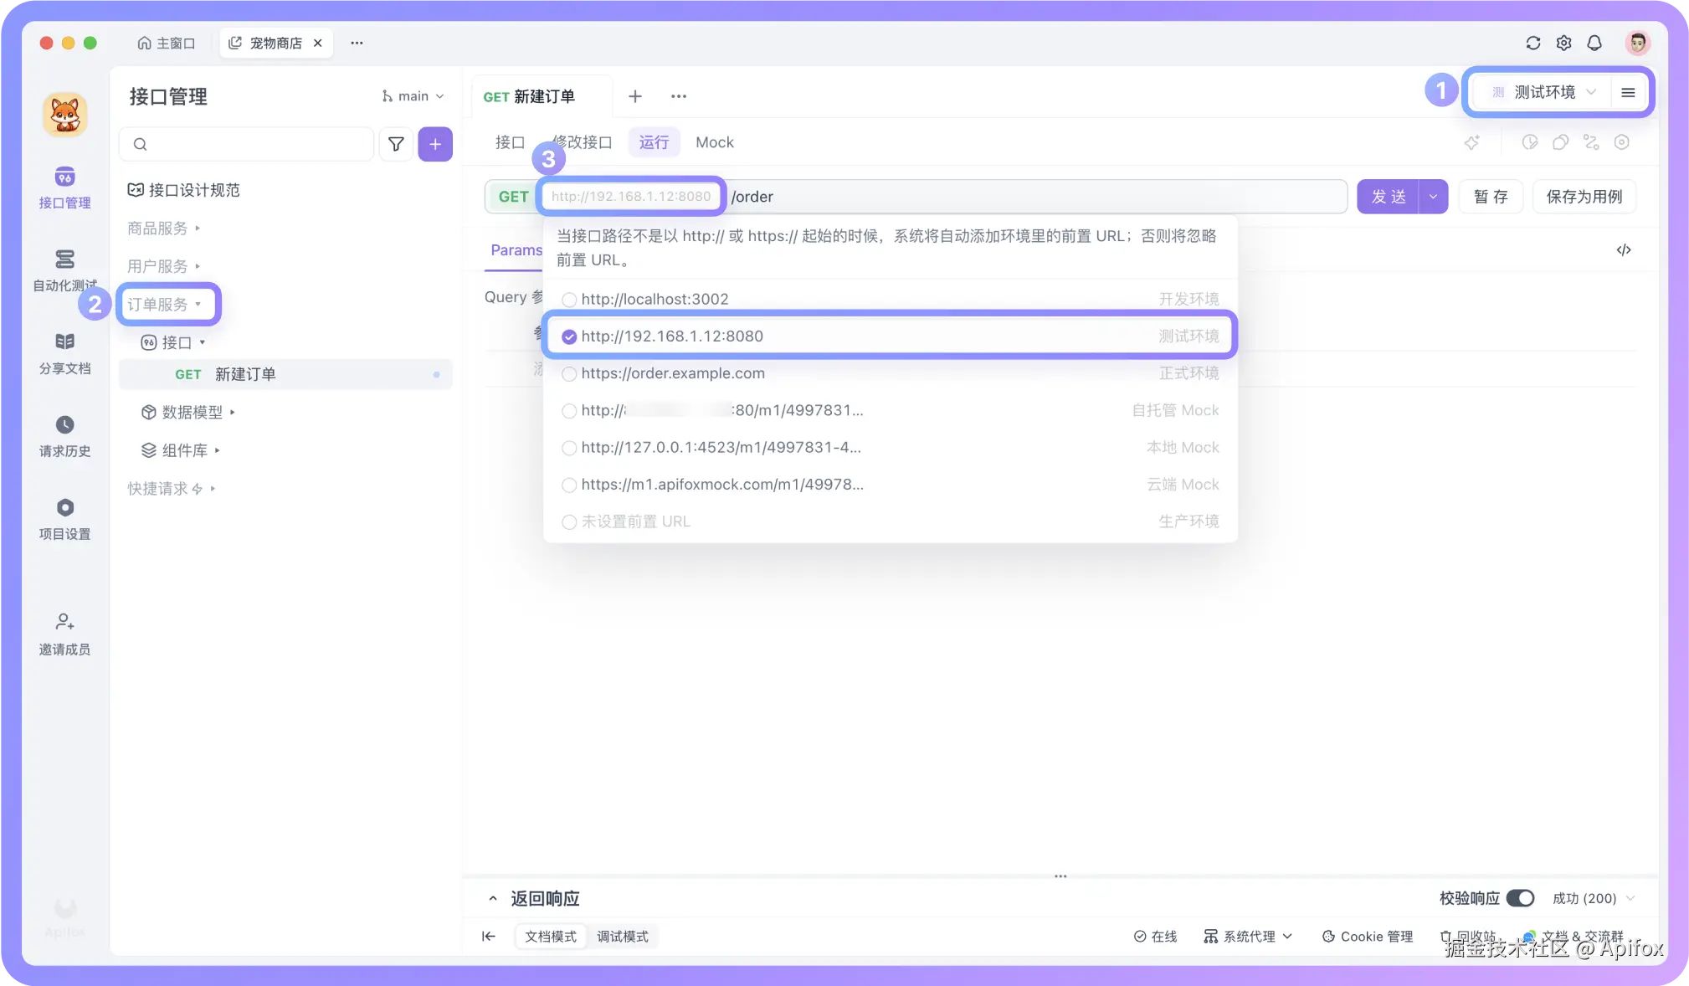Screen dimensions: 1689x986
Task: Click the sidebar search input field
Action: [x=251, y=144]
